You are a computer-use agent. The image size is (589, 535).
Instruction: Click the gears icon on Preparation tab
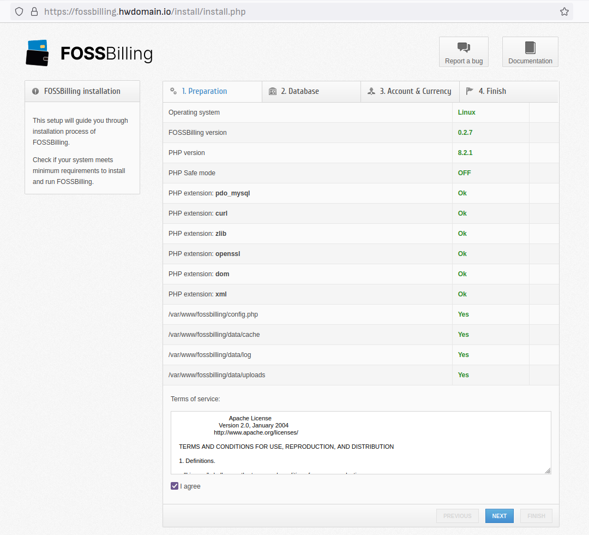point(173,91)
